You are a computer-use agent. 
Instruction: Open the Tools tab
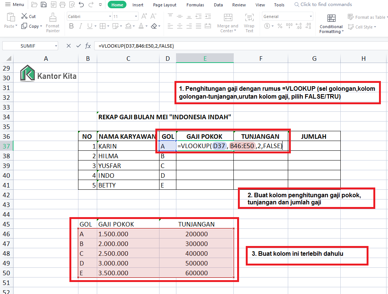(279, 5)
